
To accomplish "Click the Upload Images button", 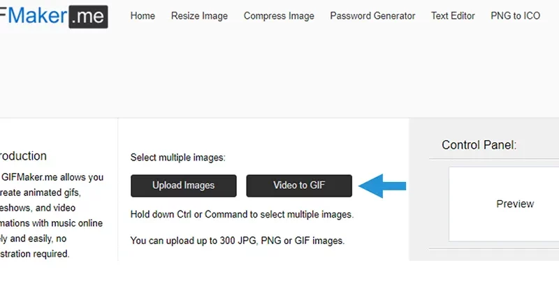I will [x=184, y=186].
